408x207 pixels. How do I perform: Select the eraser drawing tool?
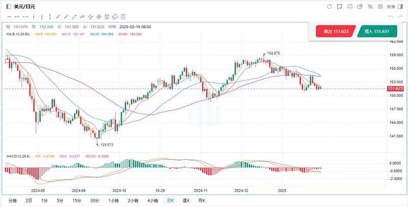pyautogui.click(x=115, y=16)
